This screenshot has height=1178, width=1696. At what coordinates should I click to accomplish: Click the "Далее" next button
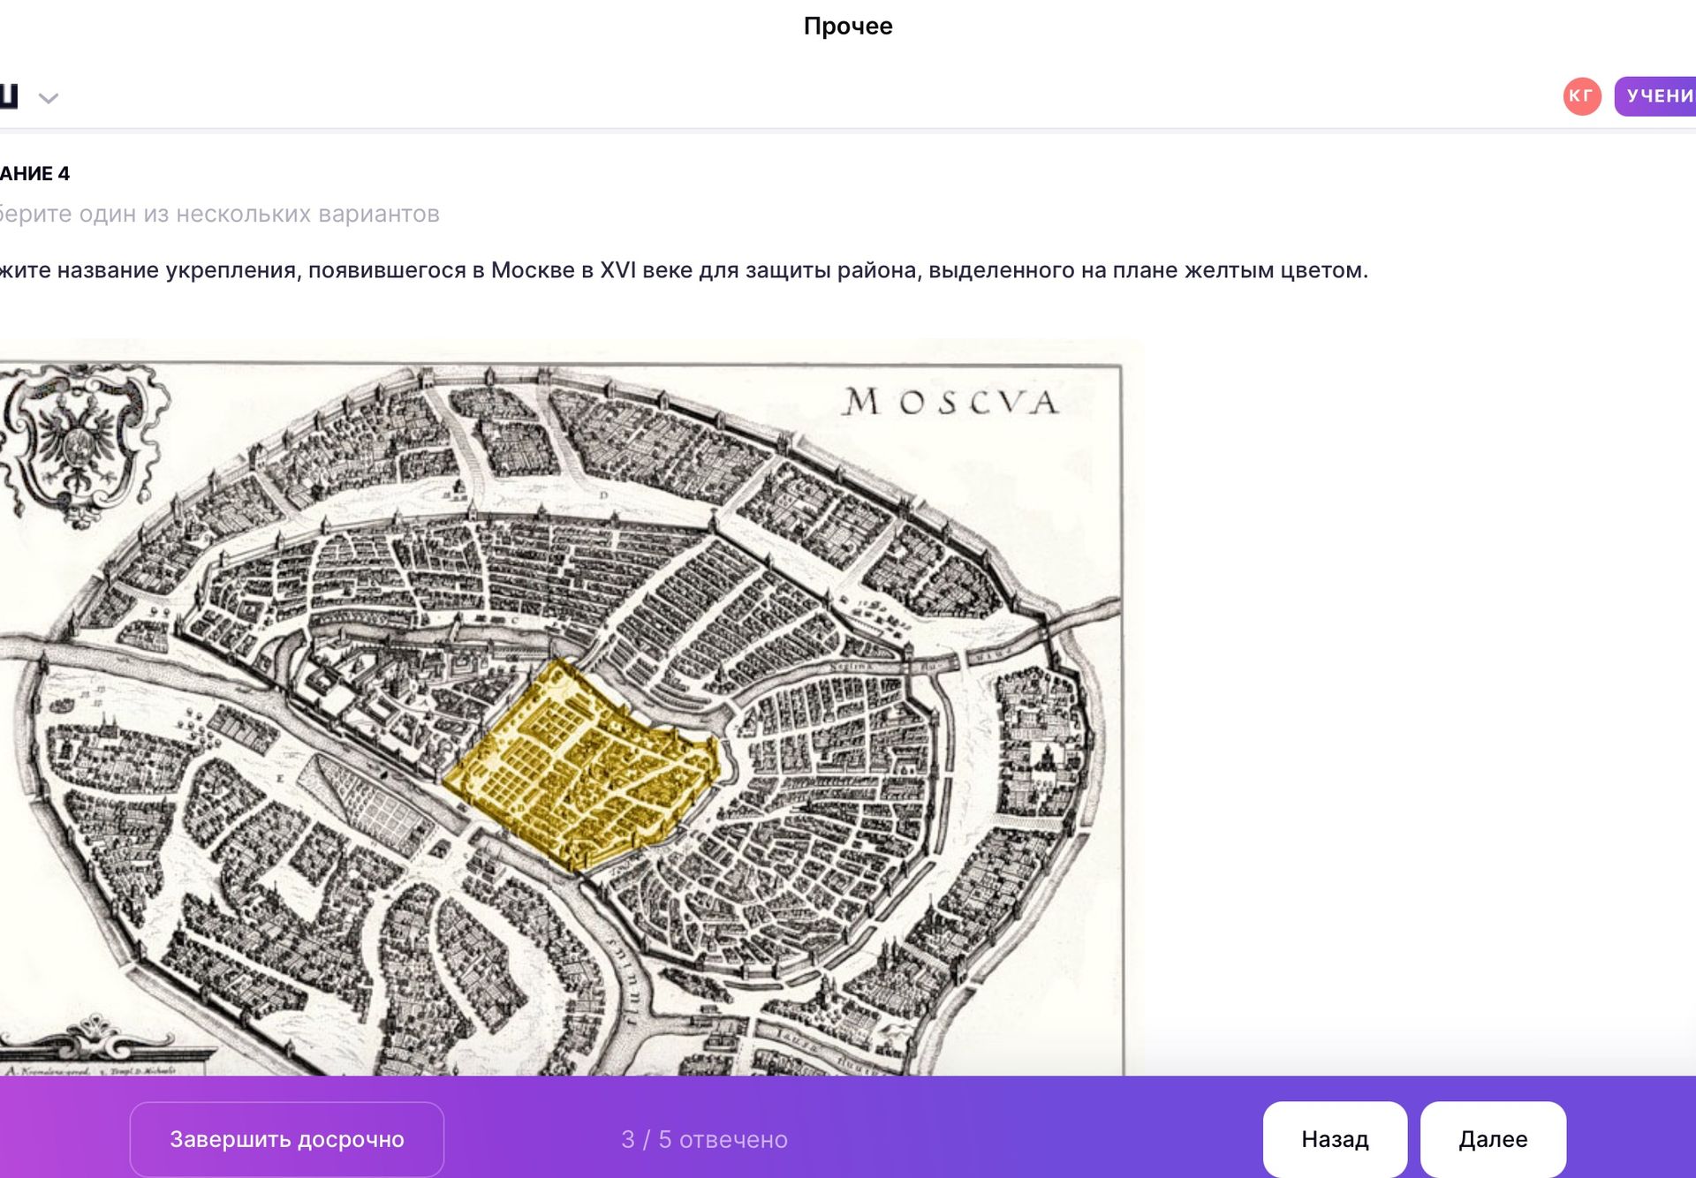point(1493,1139)
